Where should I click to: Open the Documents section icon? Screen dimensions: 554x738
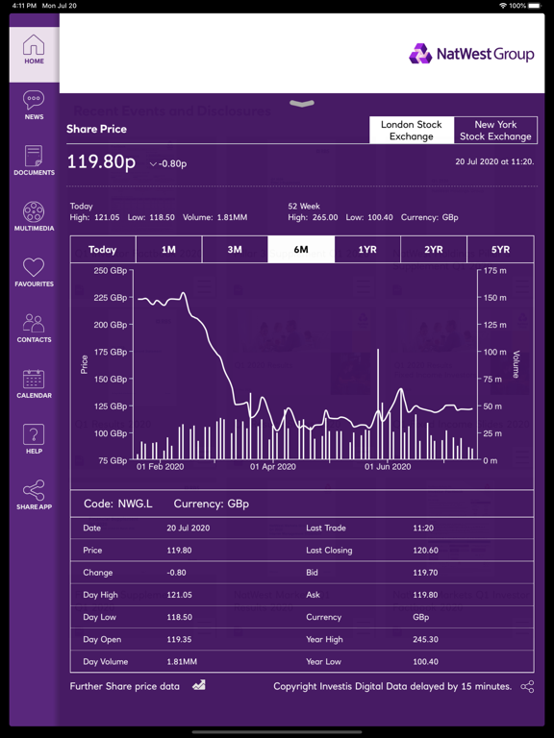coord(34,156)
